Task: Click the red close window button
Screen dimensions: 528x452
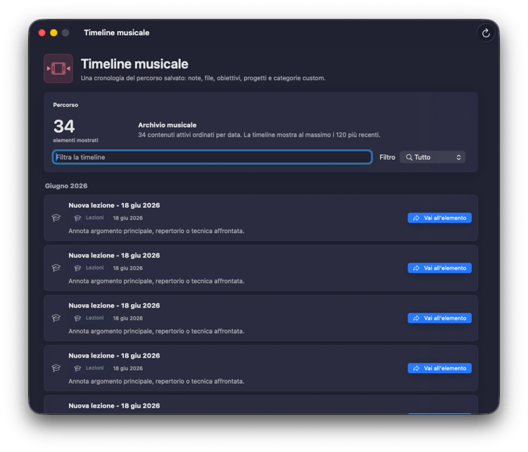Action: pos(42,32)
